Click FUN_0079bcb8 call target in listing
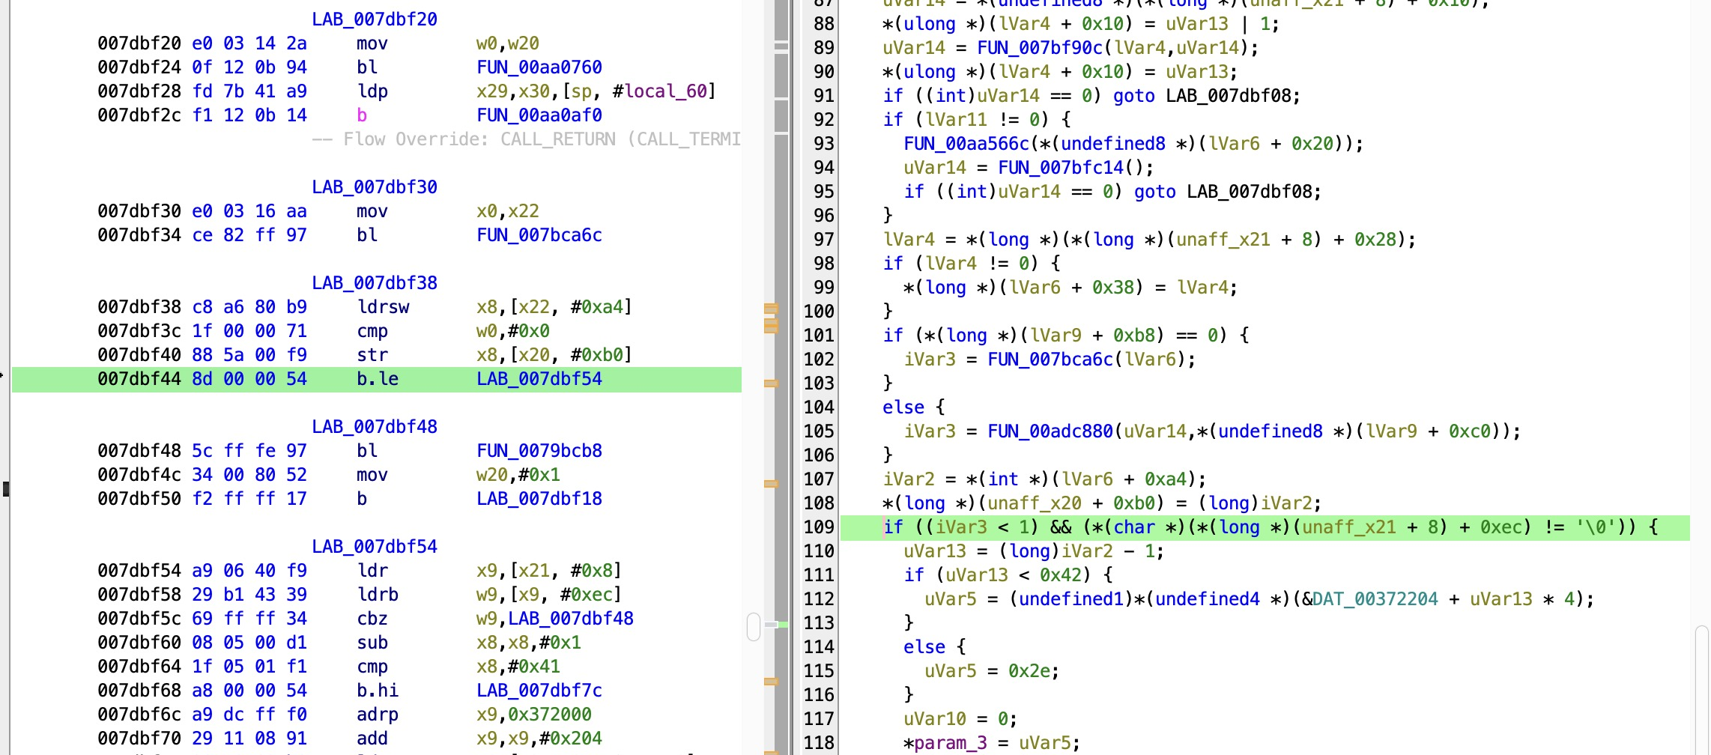The height and width of the screenshot is (755, 1711). pyautogui.click(x=539, y=450)
